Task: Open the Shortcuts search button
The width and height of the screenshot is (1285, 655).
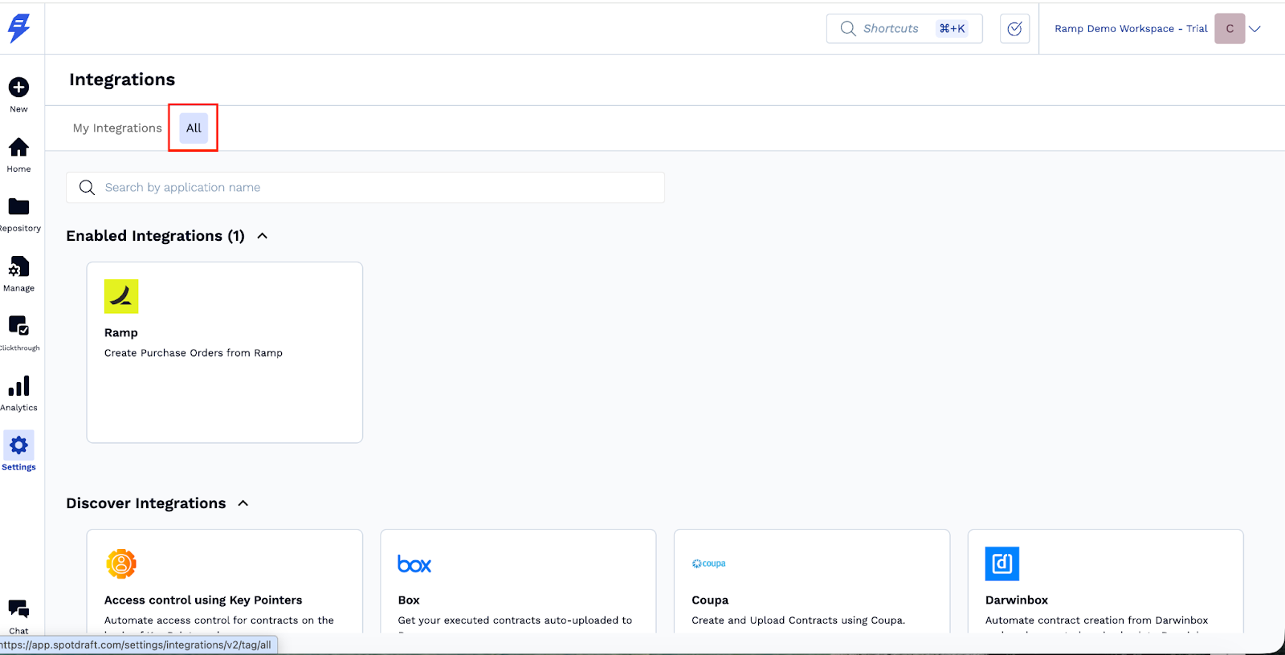Action: [904, 29]
